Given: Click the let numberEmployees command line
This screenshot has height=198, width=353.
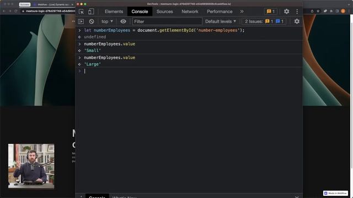Looking at the screenshot, I should pos(164,30).
